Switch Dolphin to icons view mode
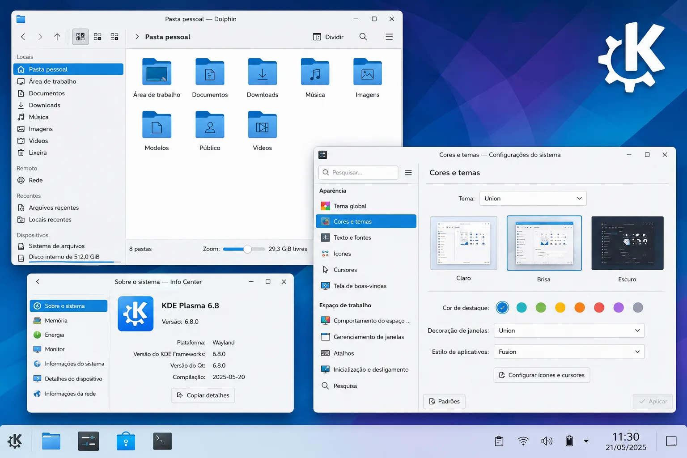Viewport: 687px width, 458px height. coord(81,37)
